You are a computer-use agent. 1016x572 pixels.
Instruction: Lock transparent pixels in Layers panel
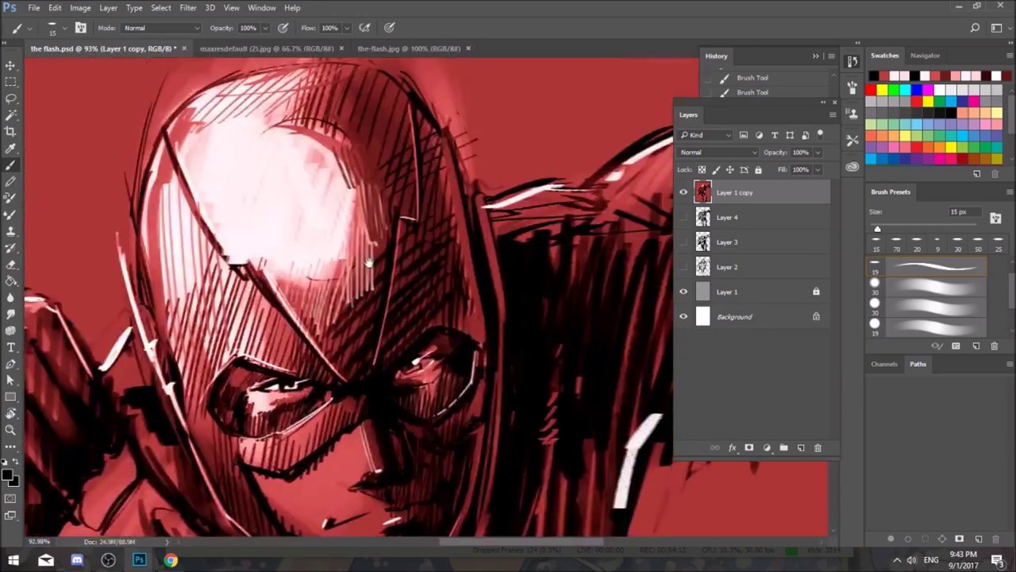702,169
